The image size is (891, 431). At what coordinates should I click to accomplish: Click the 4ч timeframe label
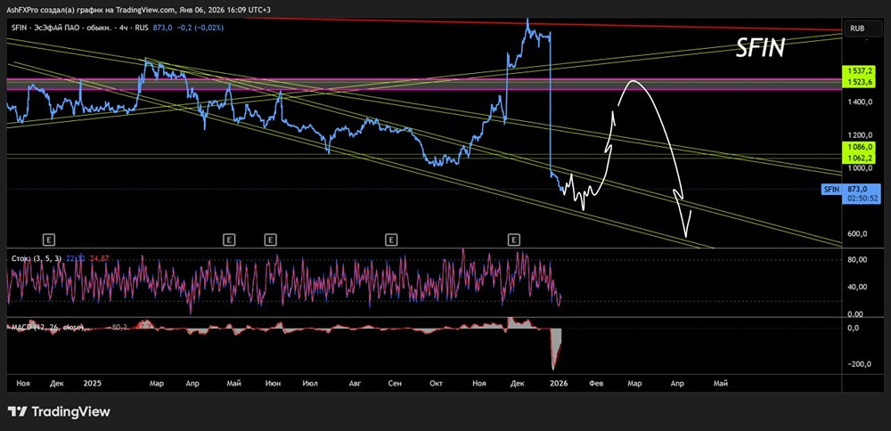point(124,28)
